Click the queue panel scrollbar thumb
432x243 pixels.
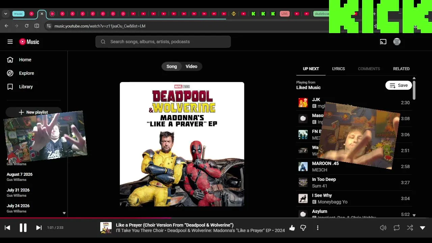tap(414, 90)
